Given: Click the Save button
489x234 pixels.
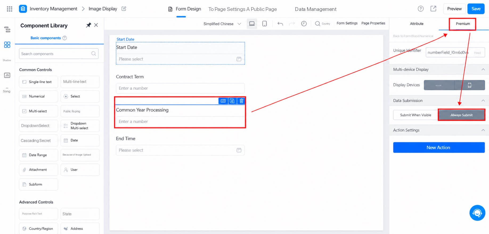Looking at the screenshot, I should [476, 9].
